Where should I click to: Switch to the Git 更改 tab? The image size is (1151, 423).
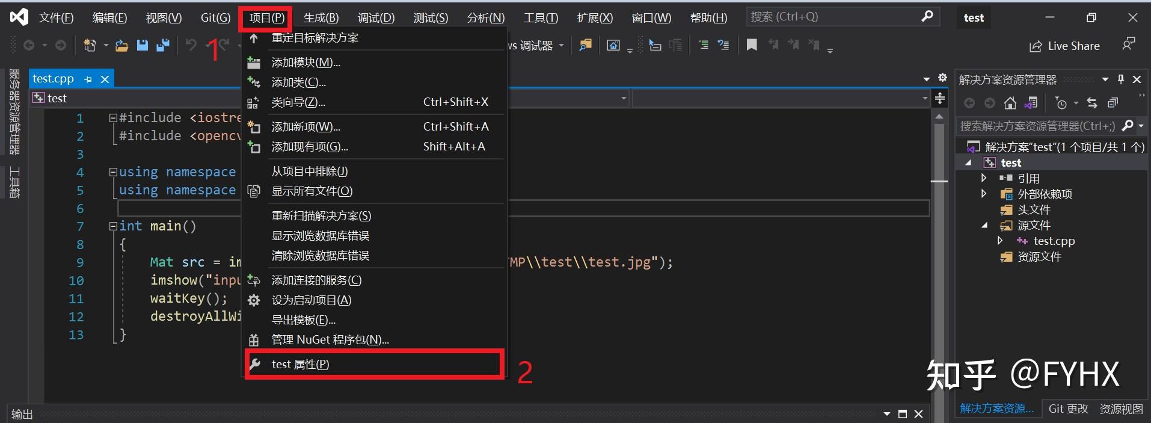1069,409
